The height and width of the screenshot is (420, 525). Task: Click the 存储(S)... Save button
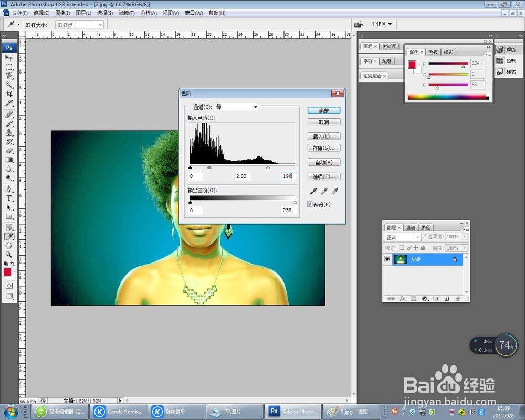324,148
